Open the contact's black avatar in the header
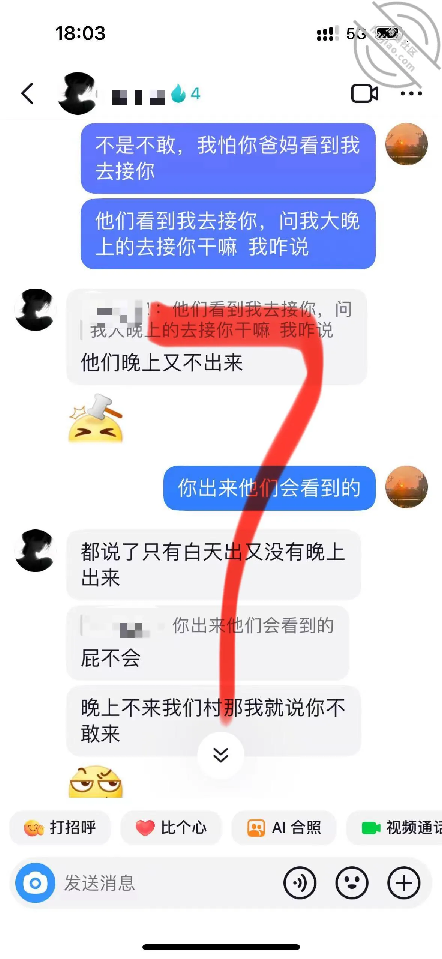This screenshot has height=959, width=442. [78, 93]
